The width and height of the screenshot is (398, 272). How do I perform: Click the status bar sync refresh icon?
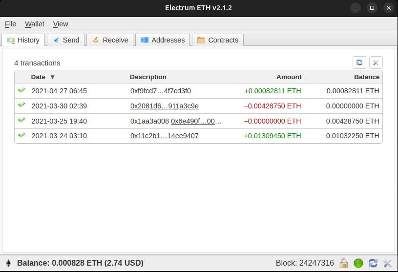tap(373, 263)
